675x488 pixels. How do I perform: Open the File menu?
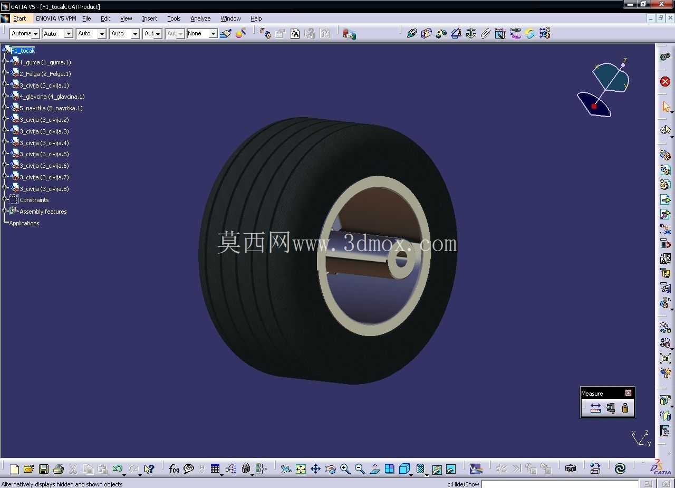[x=86, y=18]
